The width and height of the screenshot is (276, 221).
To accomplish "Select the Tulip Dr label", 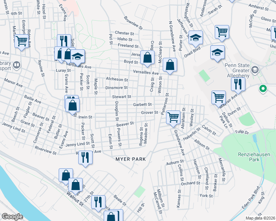I will tap(242, 132).
